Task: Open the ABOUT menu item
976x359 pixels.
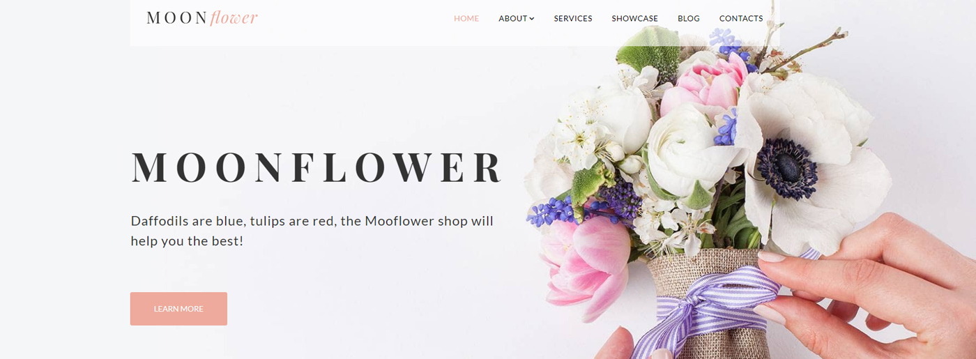Action: tap(516, 19)
